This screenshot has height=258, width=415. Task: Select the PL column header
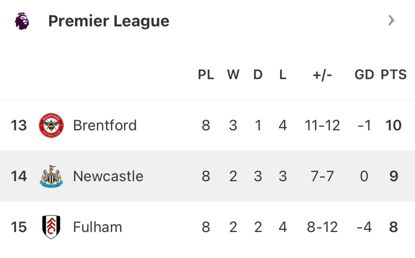coord(206,75)
